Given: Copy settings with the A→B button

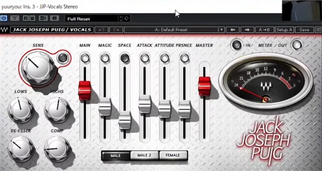Looking at the screenshot, I should click(264, 30).
